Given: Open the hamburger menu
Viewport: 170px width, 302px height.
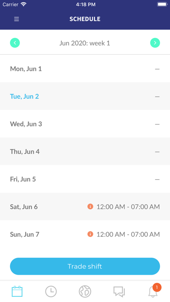Looking at the screenshot, I should coord(16,19).
